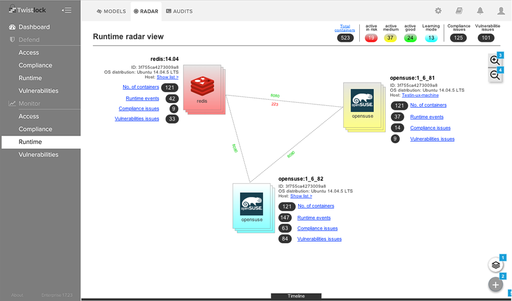This screenshot has width=512, height=301.
Task: Click the 84 vulnerabilities badge
Action: click(x=285, y=239)
